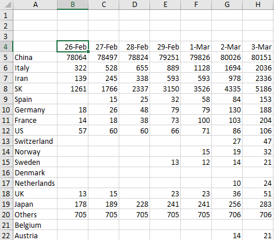Select column E header
Viewport: 274px width, 240px height.
click(165, 5)
